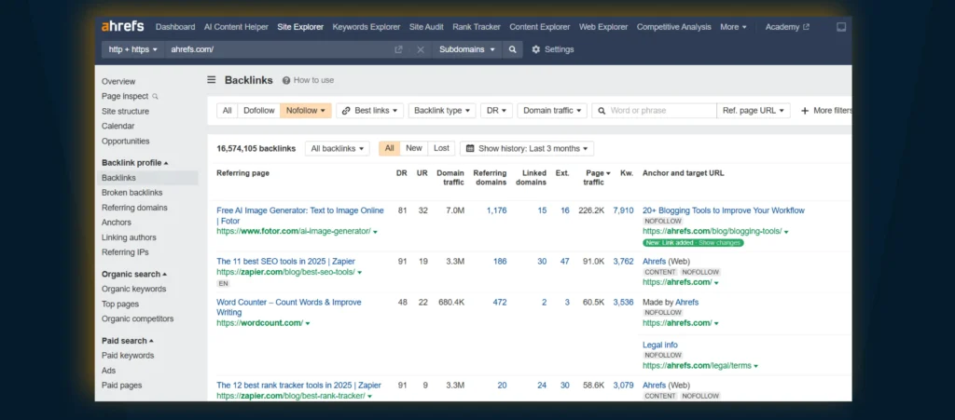Select the Dofollow link filter
This screenshot has height=420, width=955.
tap(258, 110)
